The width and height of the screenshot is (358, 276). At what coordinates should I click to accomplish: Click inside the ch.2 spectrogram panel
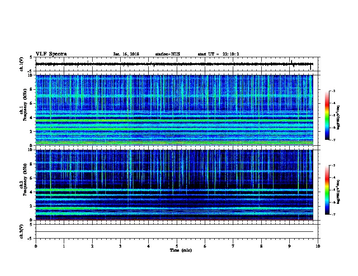(x=174, y=185)
